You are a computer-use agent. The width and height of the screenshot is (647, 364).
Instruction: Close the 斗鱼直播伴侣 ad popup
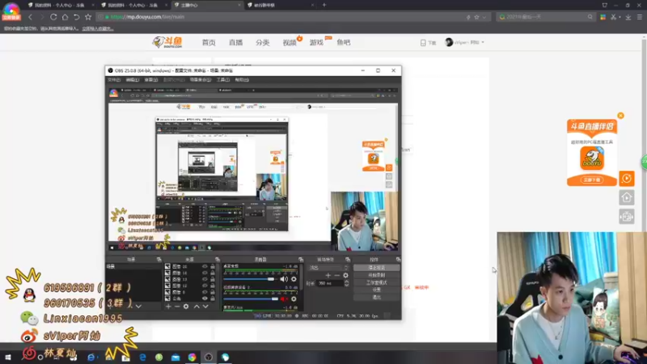[620, 116]
